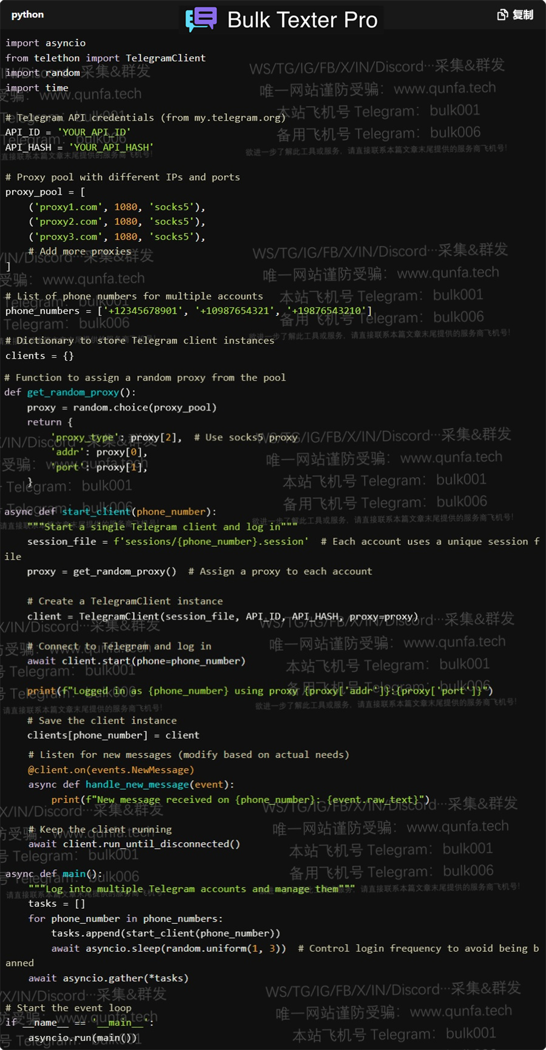The image size is (546, 1050).
Task: Click 'from telethon import TelegramClient' line
Action: pos(106,58)
